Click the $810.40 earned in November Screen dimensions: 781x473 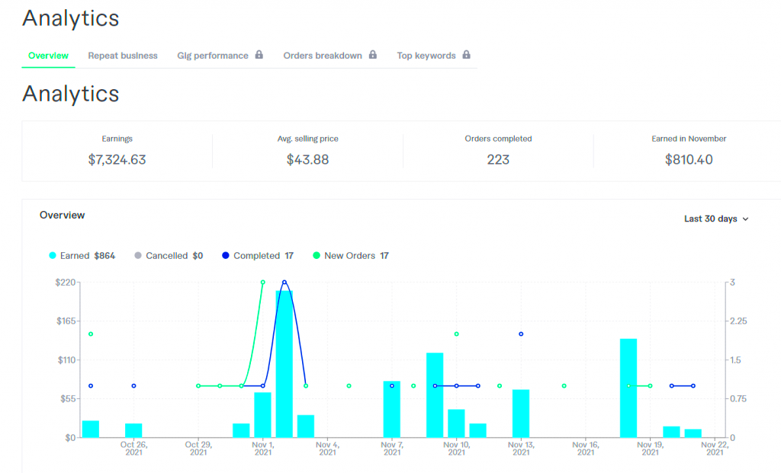pos(689,160)
